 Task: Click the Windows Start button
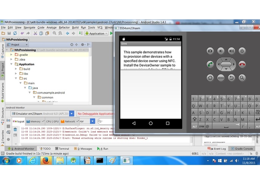pyautogui.click(x=6, y=161)
